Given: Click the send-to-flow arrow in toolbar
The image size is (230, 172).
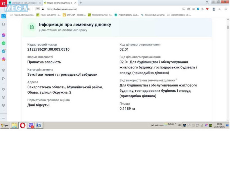Looking at the screenshot, I should [203, 9].
